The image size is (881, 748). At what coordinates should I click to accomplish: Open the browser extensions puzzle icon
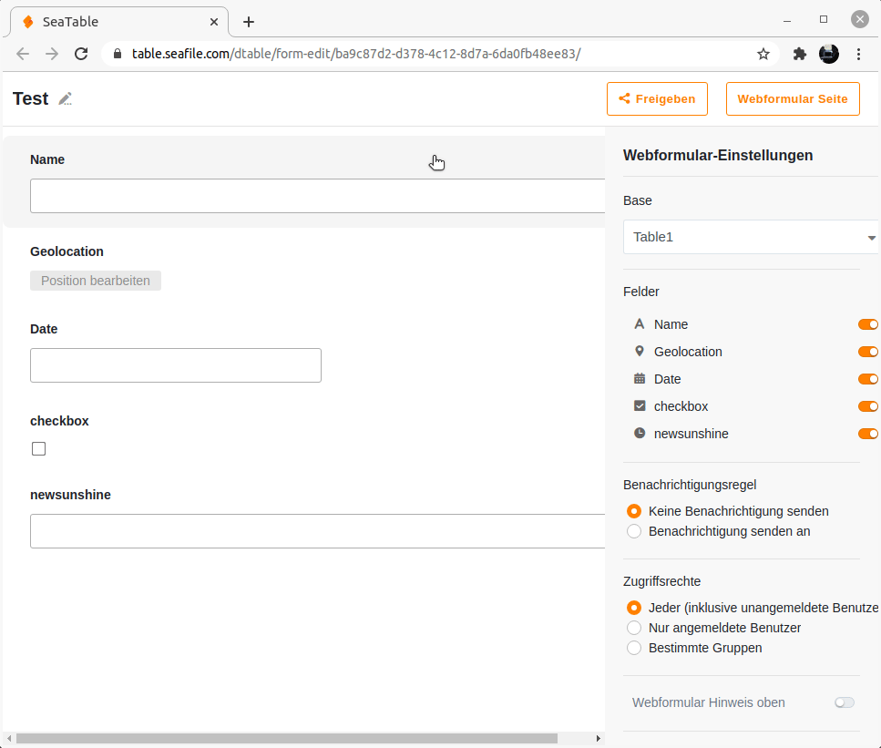(x=800, y=54)
